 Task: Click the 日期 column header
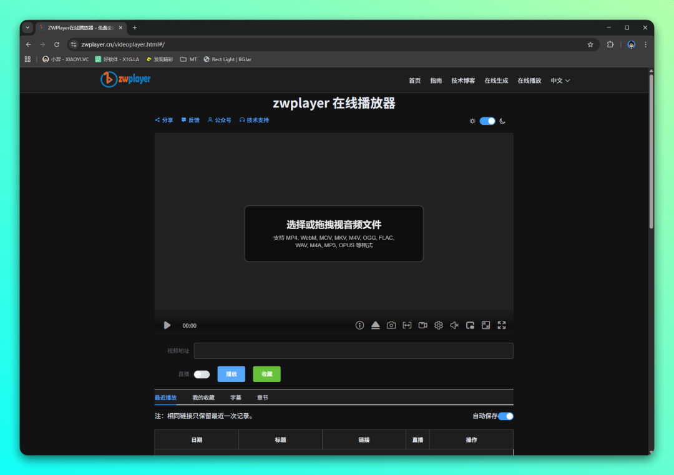pos(197,440)
